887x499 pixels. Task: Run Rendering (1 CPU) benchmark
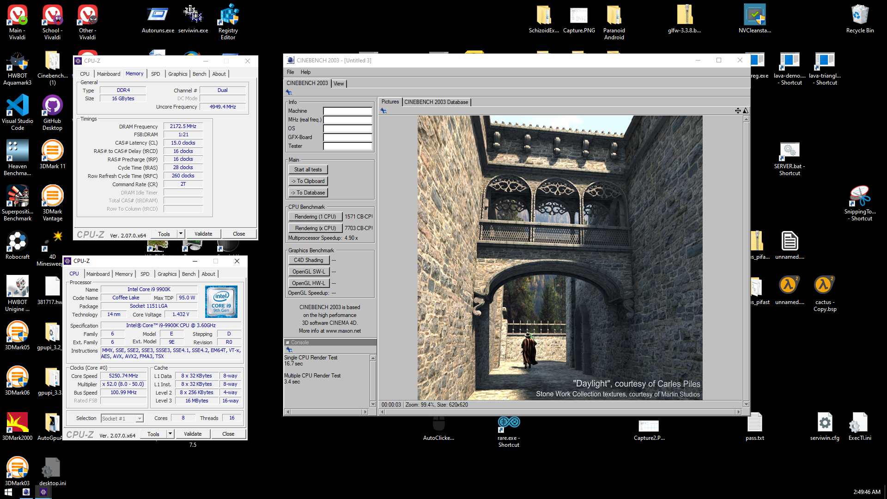click(315, 217)
